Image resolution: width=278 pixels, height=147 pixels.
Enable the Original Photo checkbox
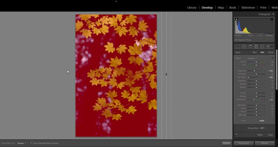(236, 40)
